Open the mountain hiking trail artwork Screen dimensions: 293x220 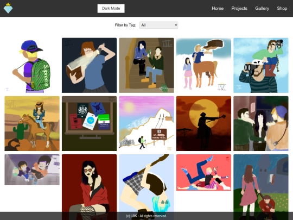coord(146,123)
